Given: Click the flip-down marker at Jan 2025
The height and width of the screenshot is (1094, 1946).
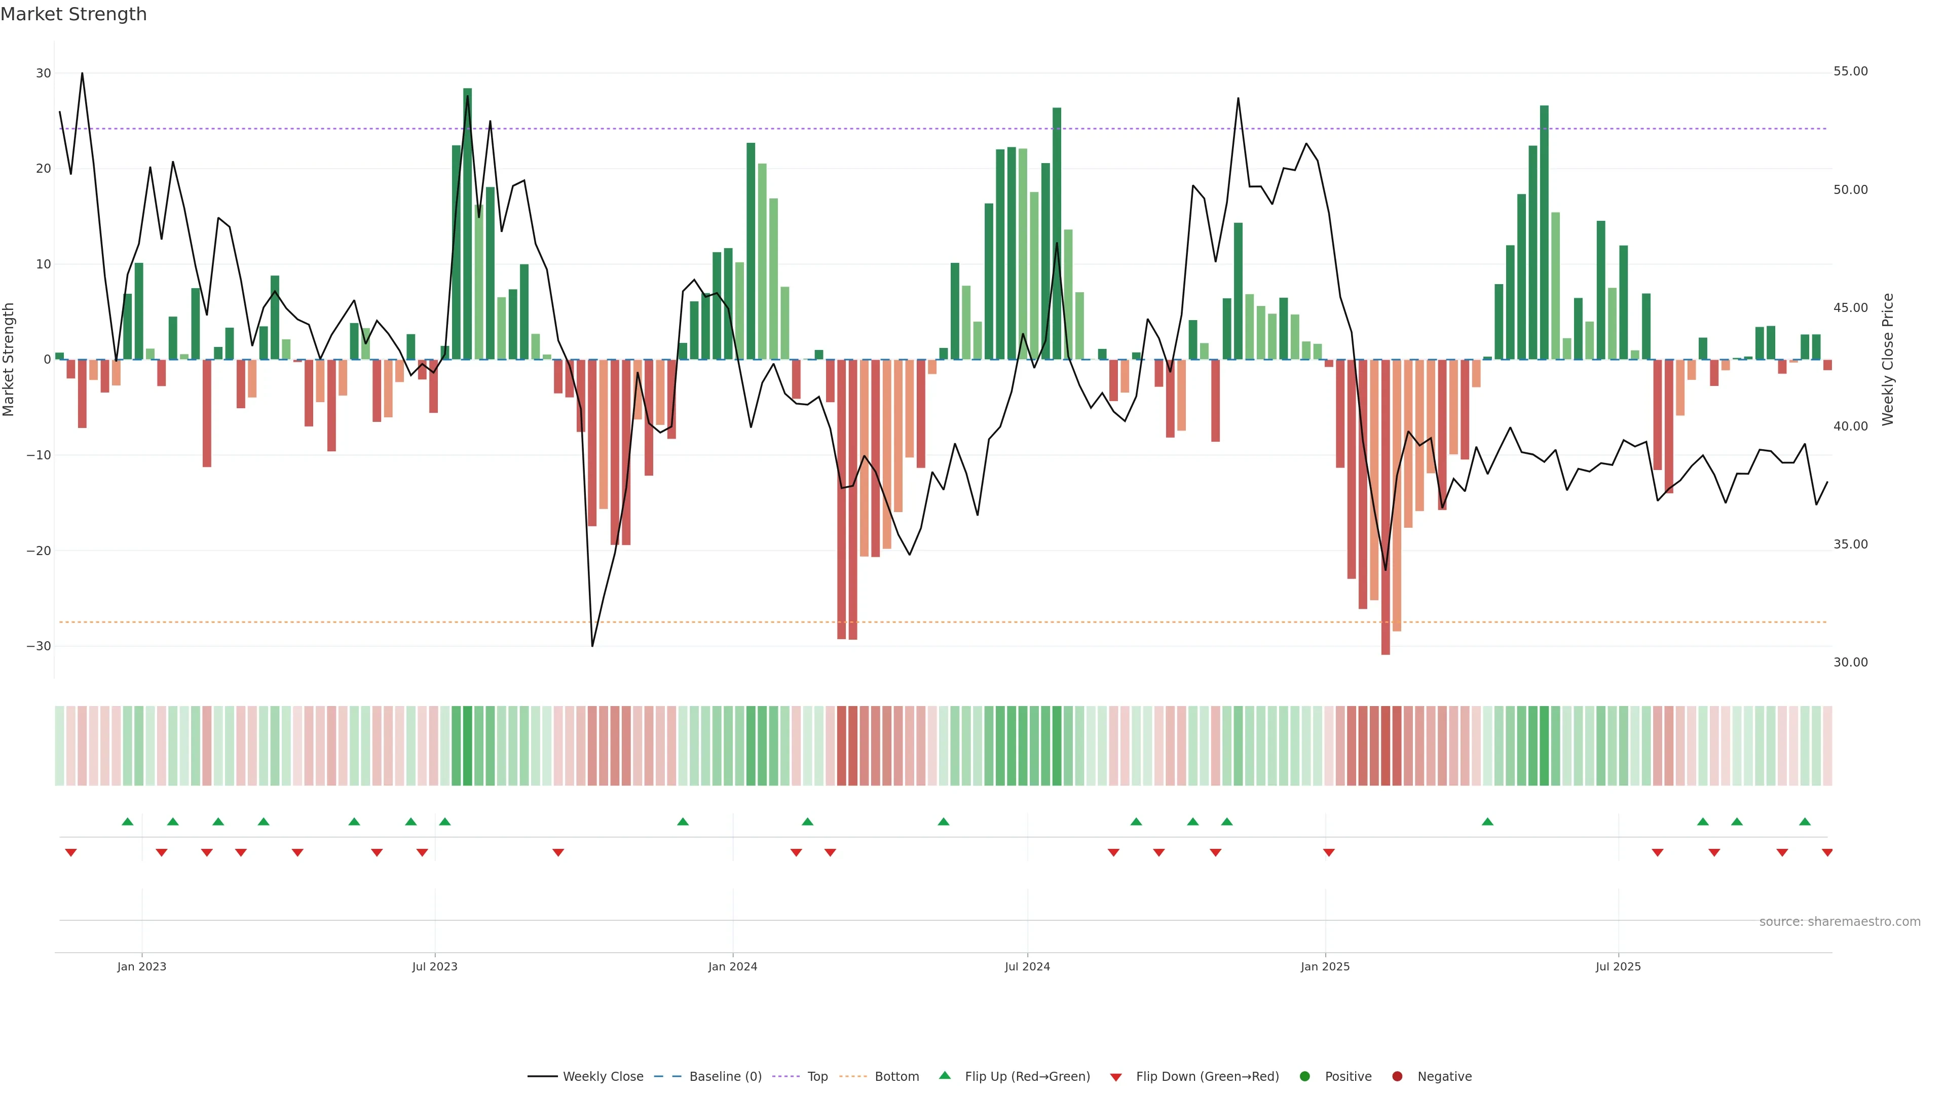Looking at the screenshot, I should pyautogui.click(x=1329, y=852).
